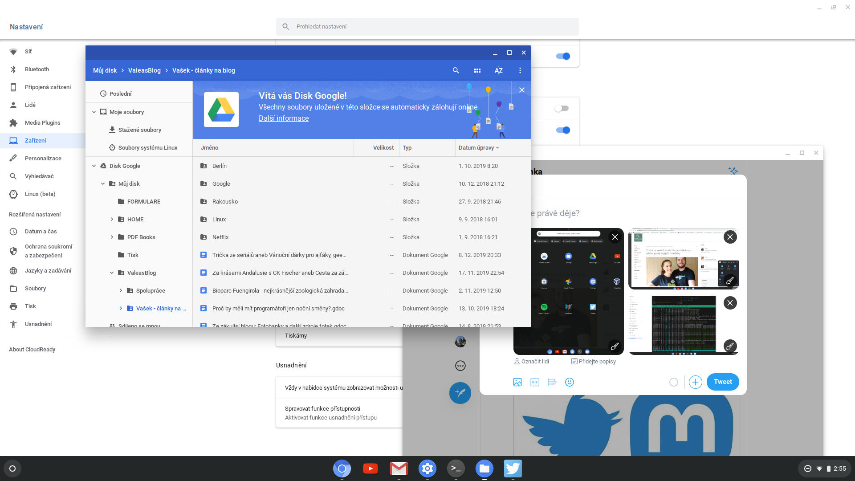Open Files app icon on shelf
Screen dimensions: 855x481
[x=484, y=469]
